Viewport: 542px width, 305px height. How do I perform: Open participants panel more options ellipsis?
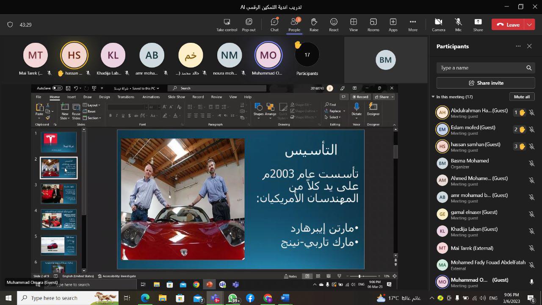coord(518,46)
